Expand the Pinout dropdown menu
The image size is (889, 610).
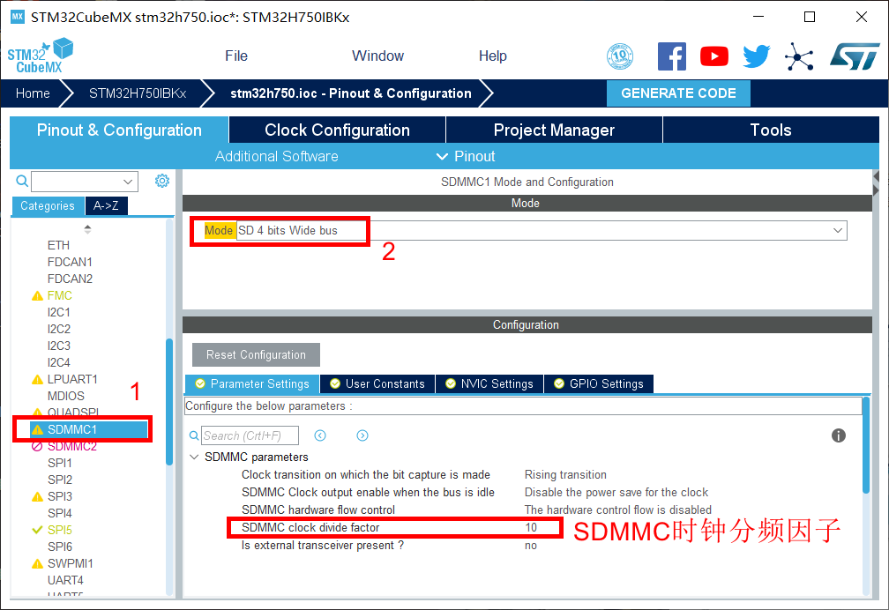[466, 156]
